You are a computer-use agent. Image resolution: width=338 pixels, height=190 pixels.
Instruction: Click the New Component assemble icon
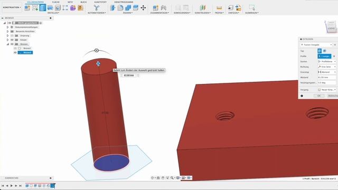coord(156,8)
